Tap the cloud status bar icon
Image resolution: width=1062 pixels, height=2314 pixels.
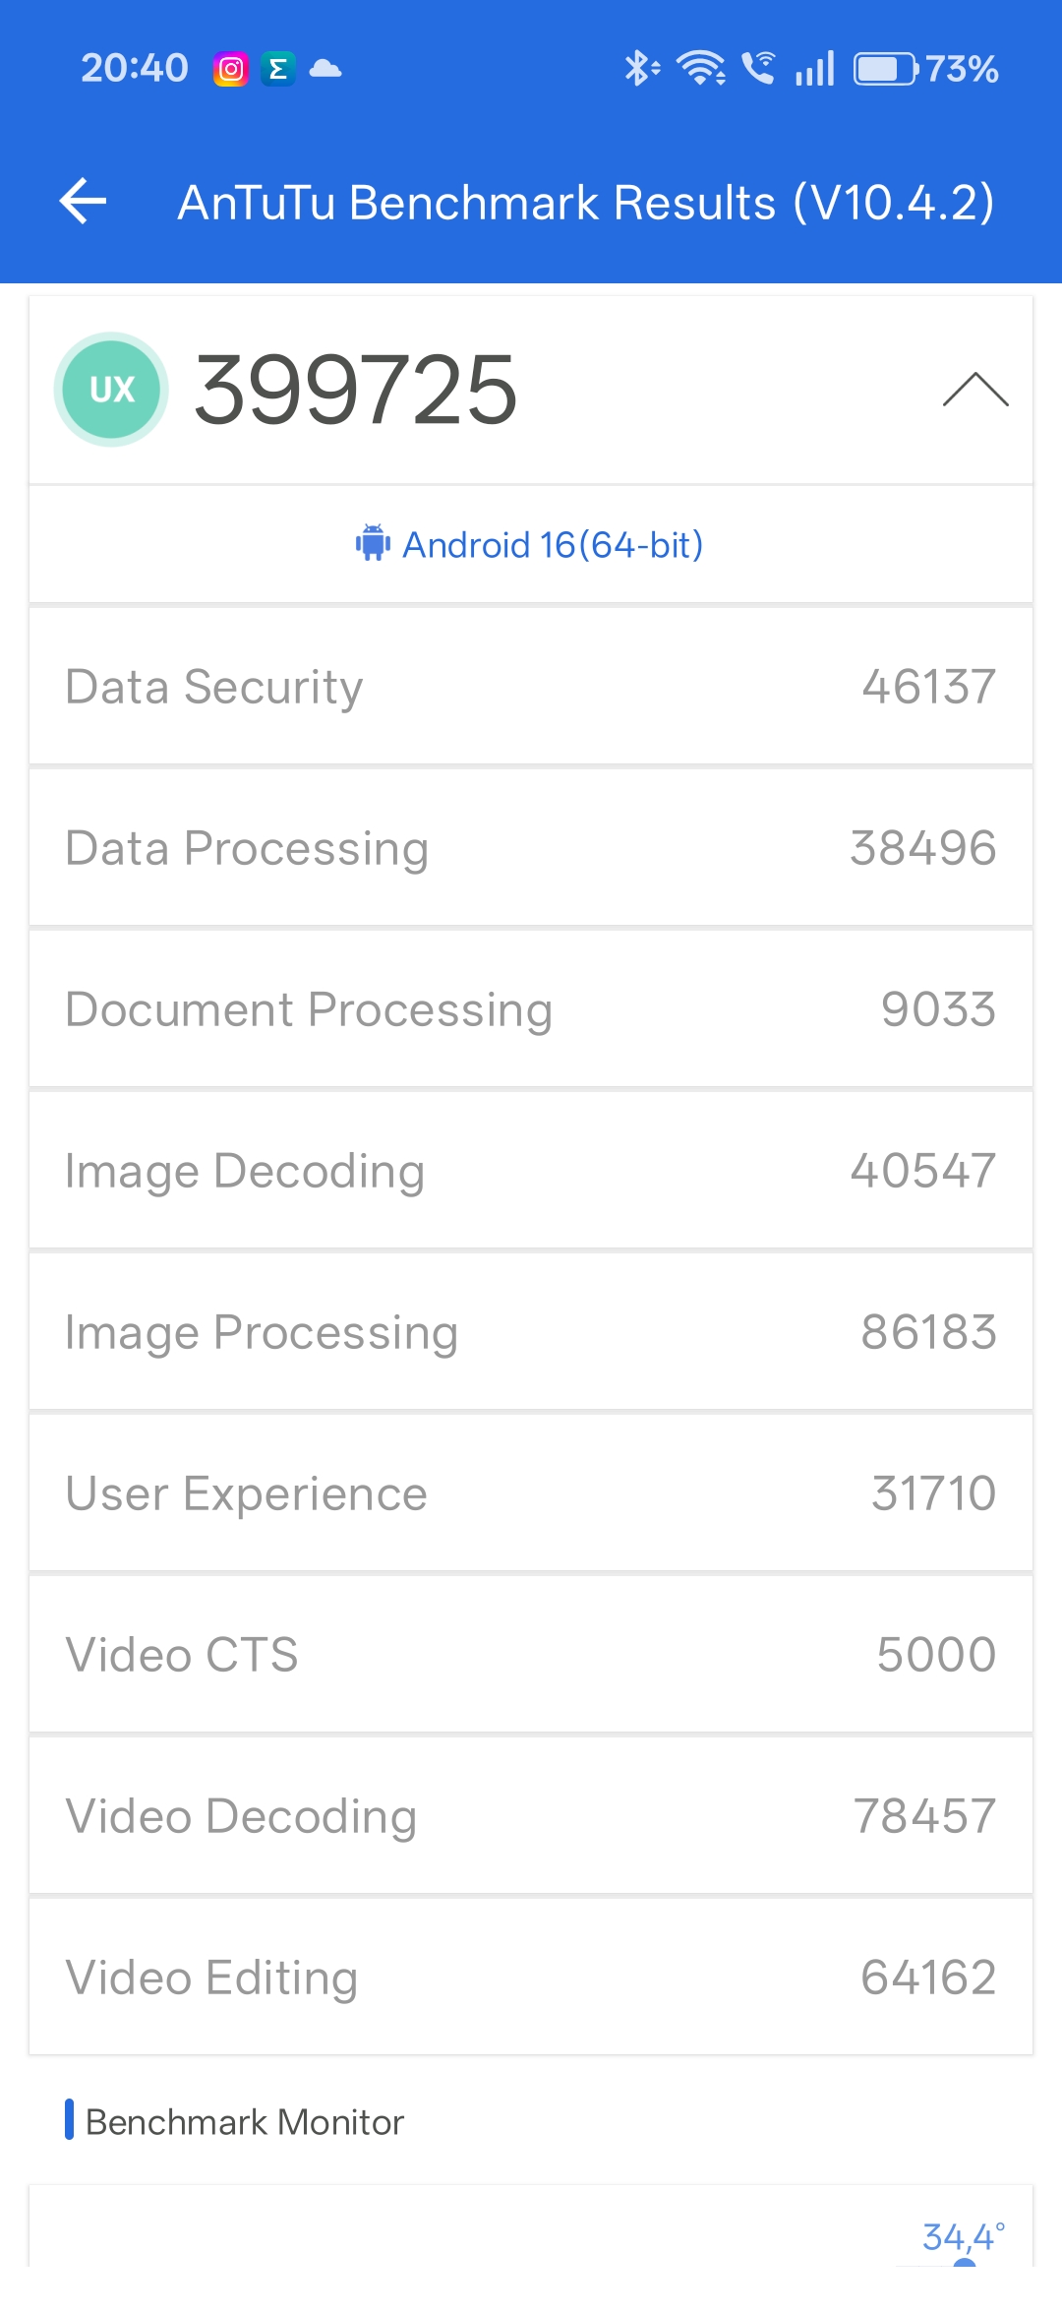(325, 69)
